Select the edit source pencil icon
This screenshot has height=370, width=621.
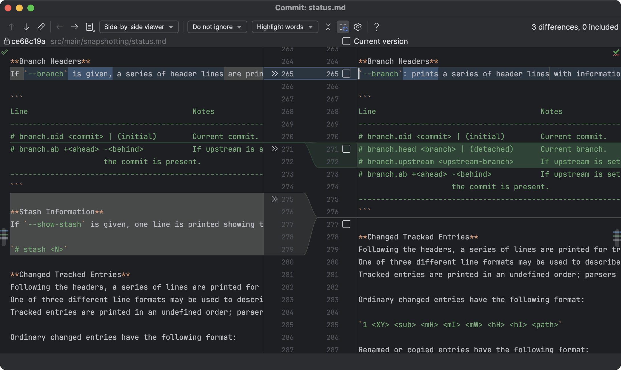pos(41,27)
